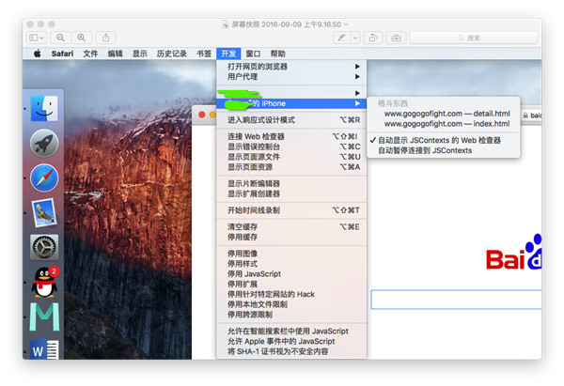Open System Preferences from the dock
The image size is (564, 386).
[x=44, y=247]
